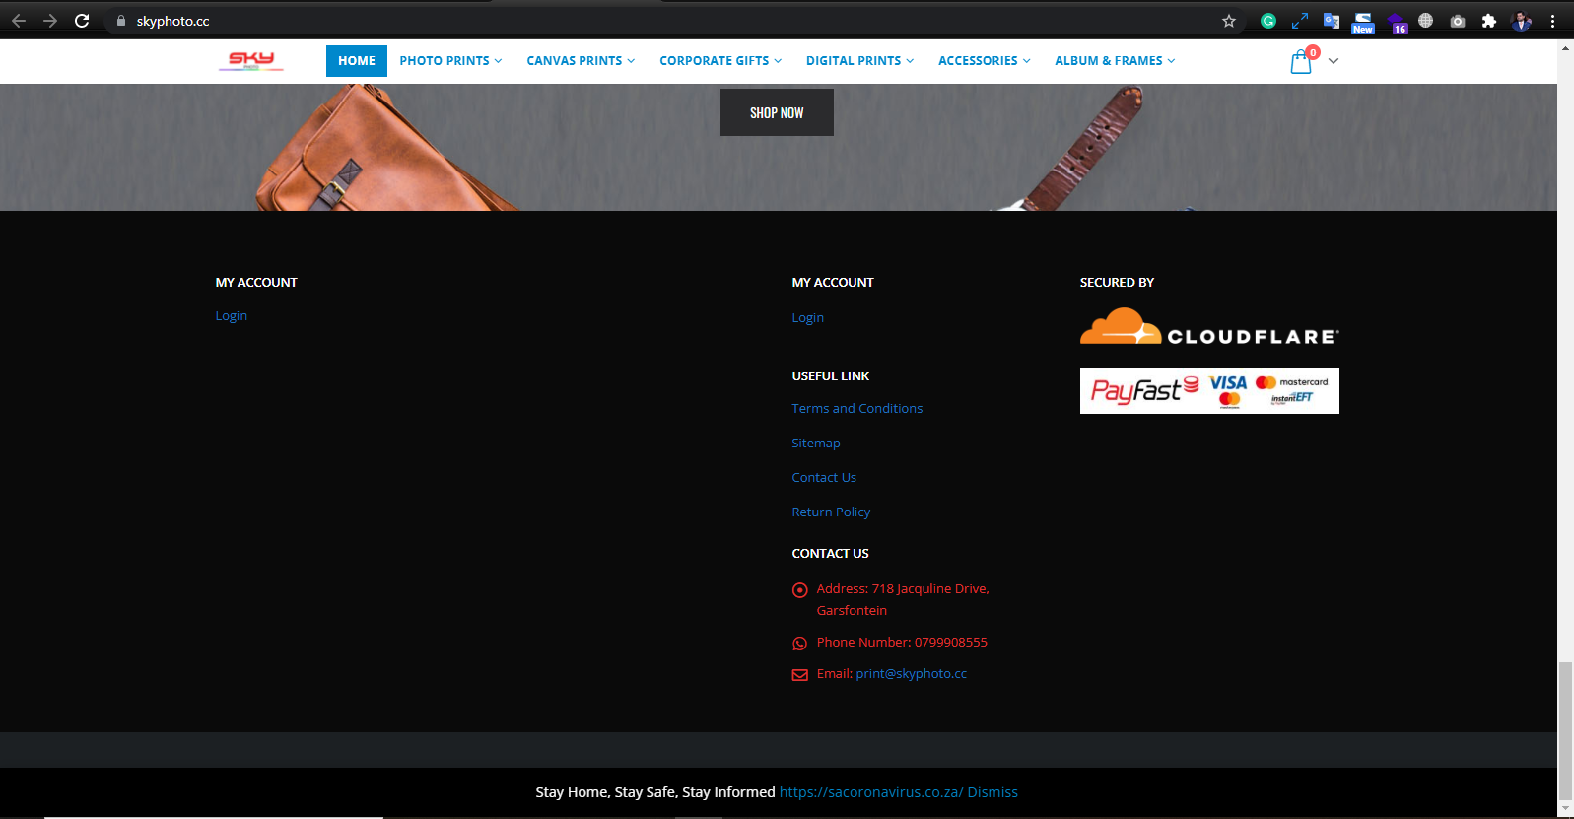Open the Login link in the first My Account column
The width and height of the screenshot is (1574, 819).
click(232, 316)
